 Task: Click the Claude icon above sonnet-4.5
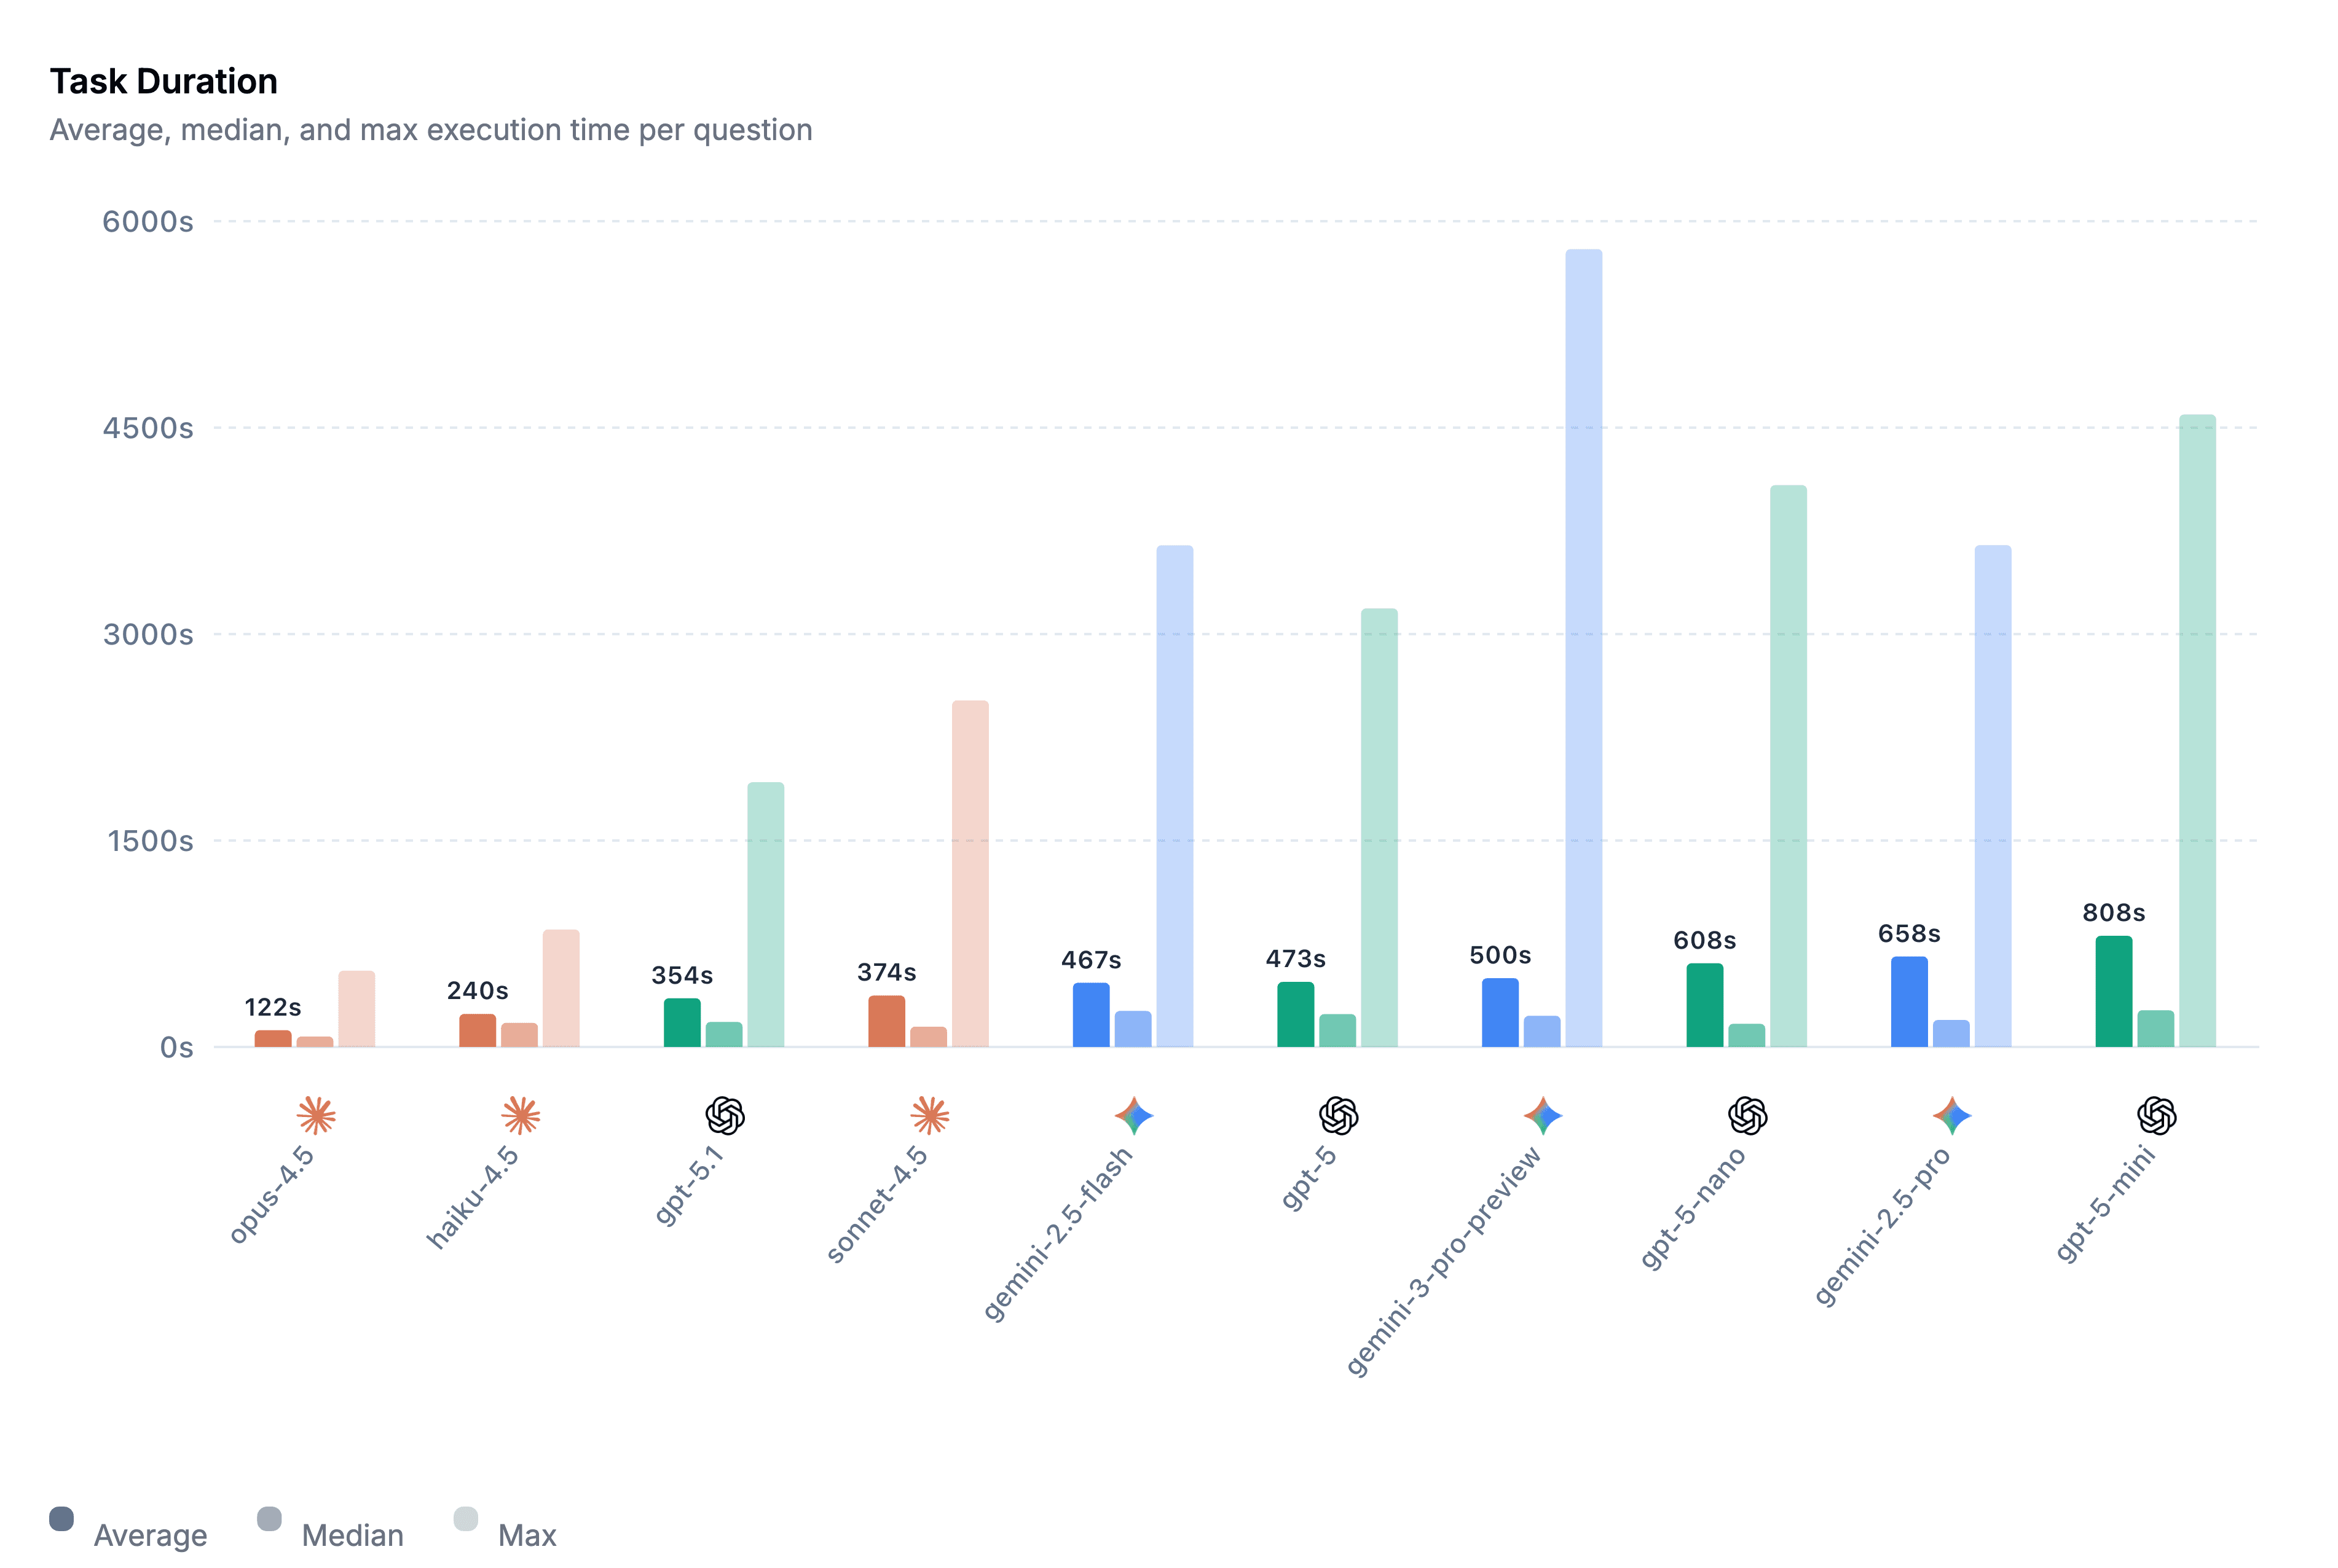[929, 1115]
